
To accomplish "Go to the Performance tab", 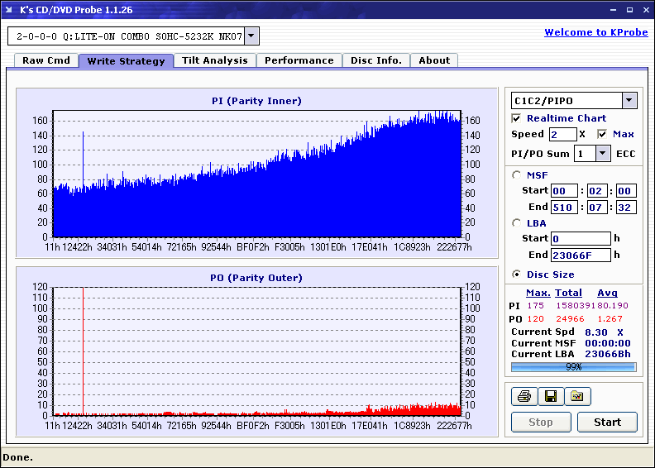I will tap(299, 60).
